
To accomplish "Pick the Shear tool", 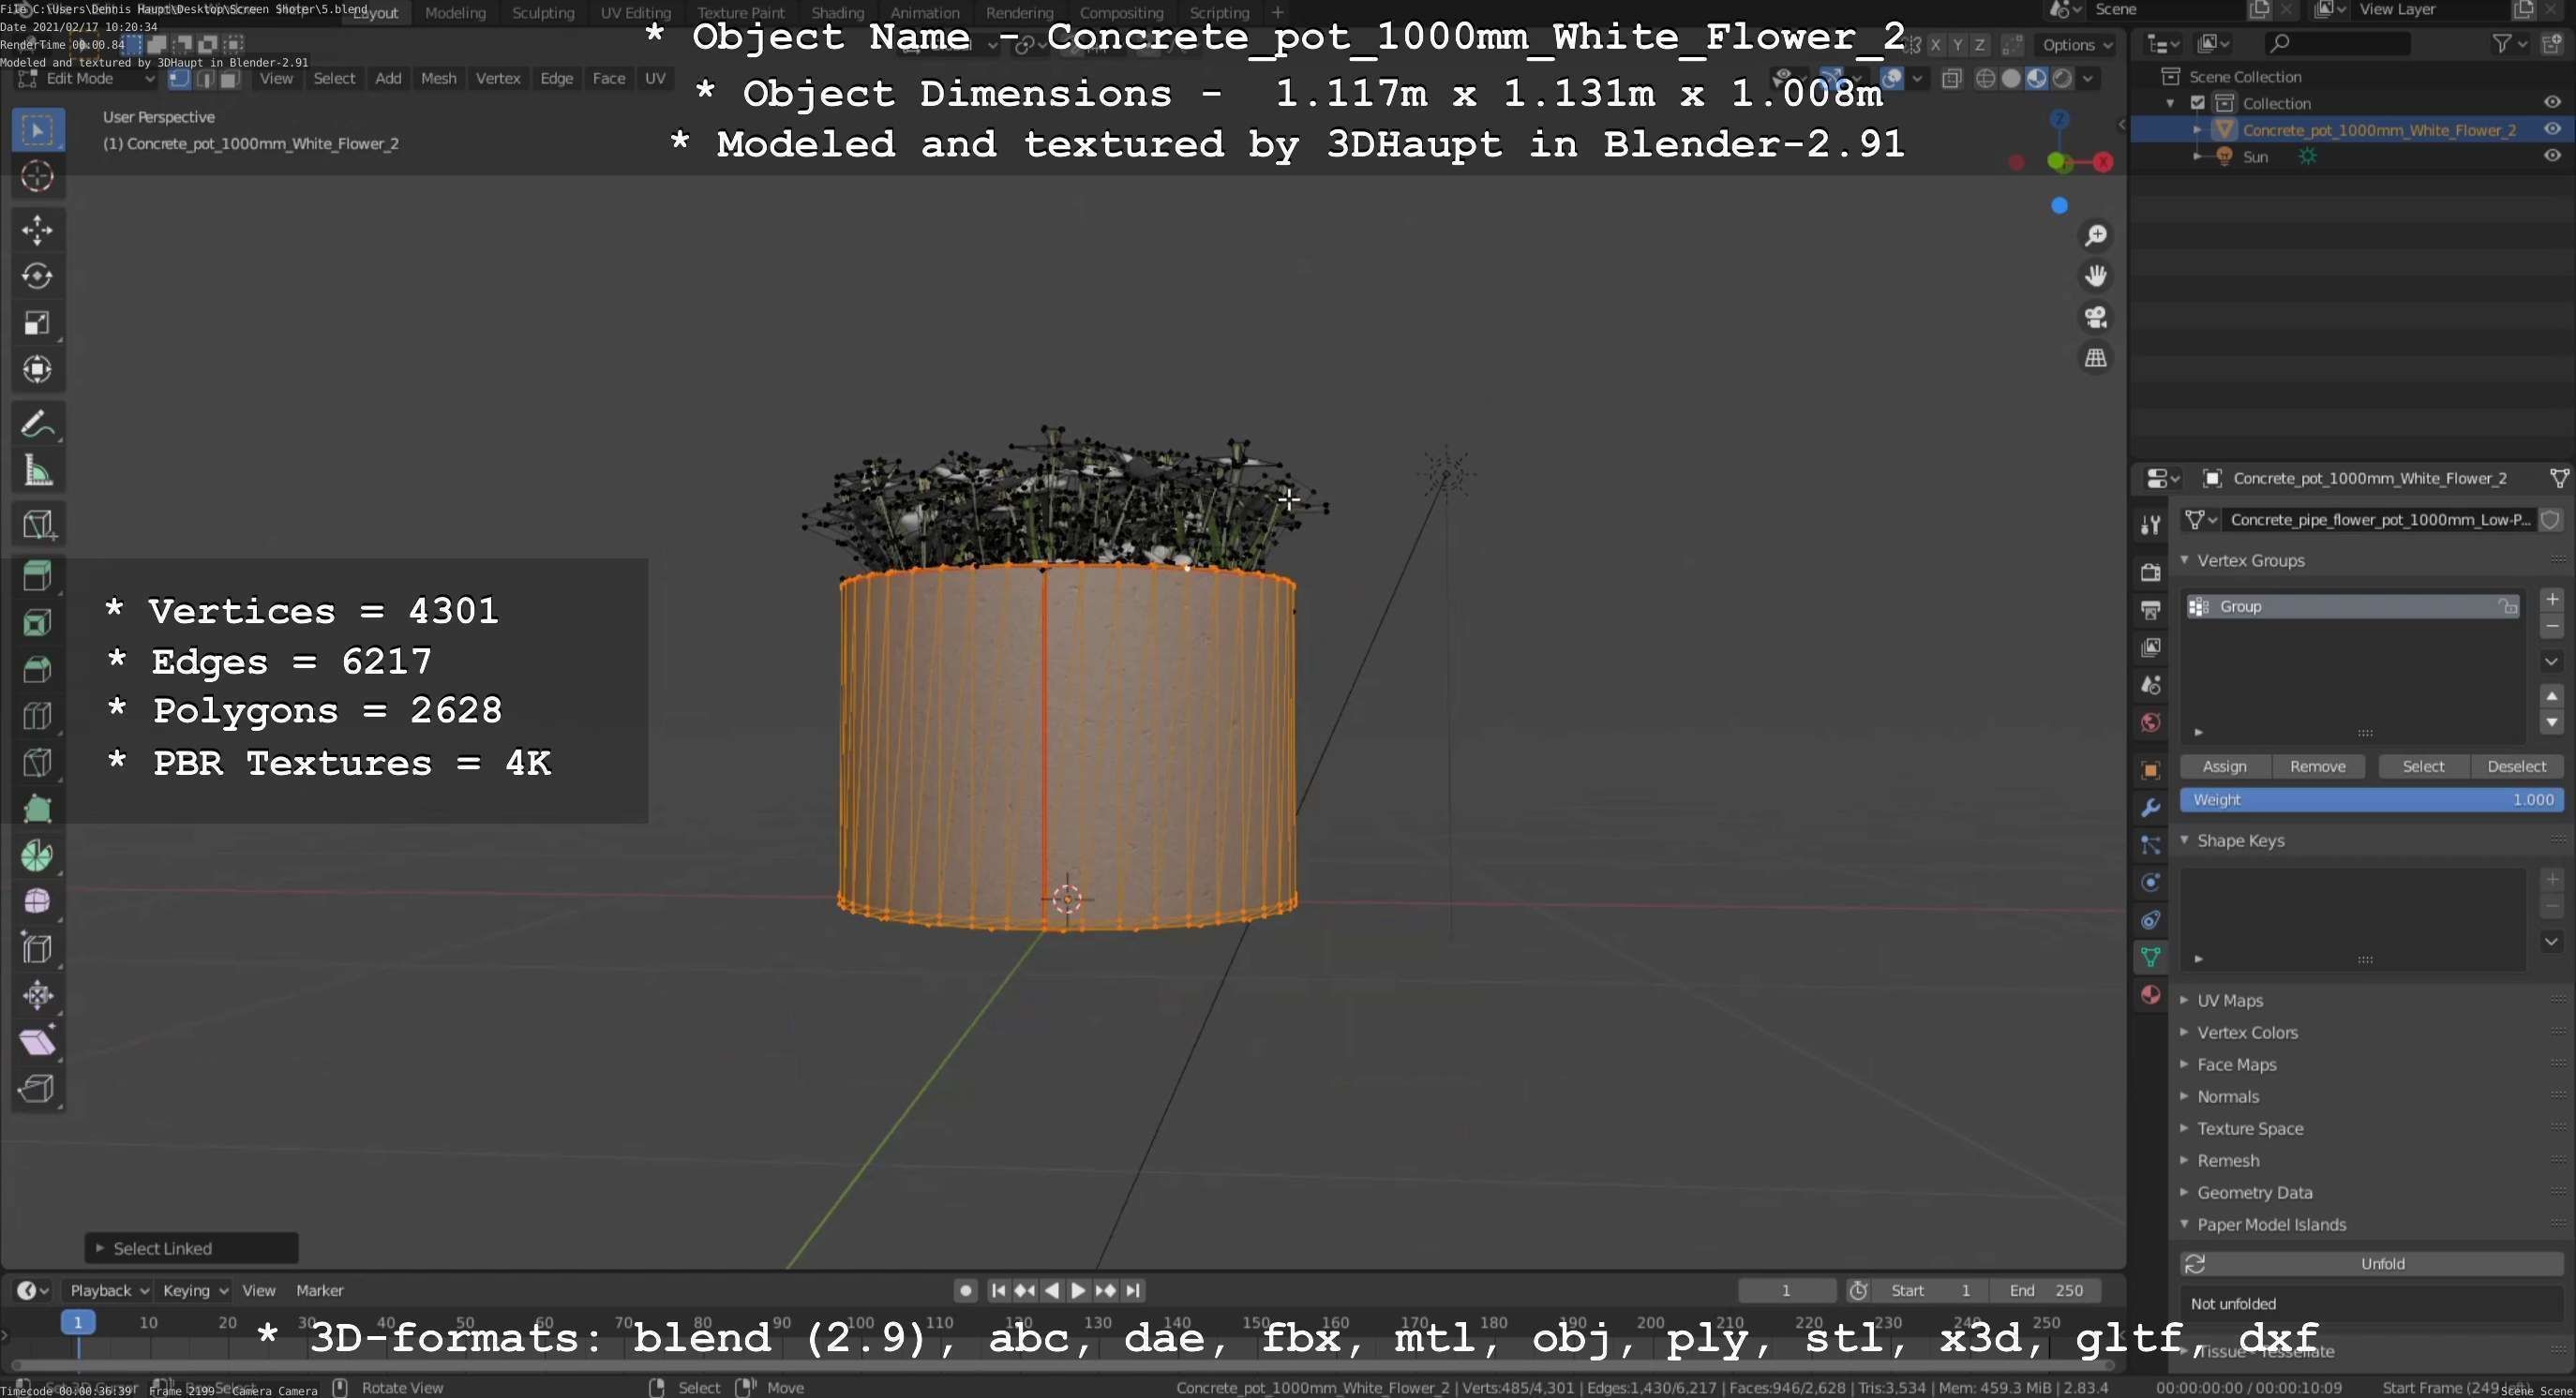I will pyautogui.click(x=38, y=1041).
